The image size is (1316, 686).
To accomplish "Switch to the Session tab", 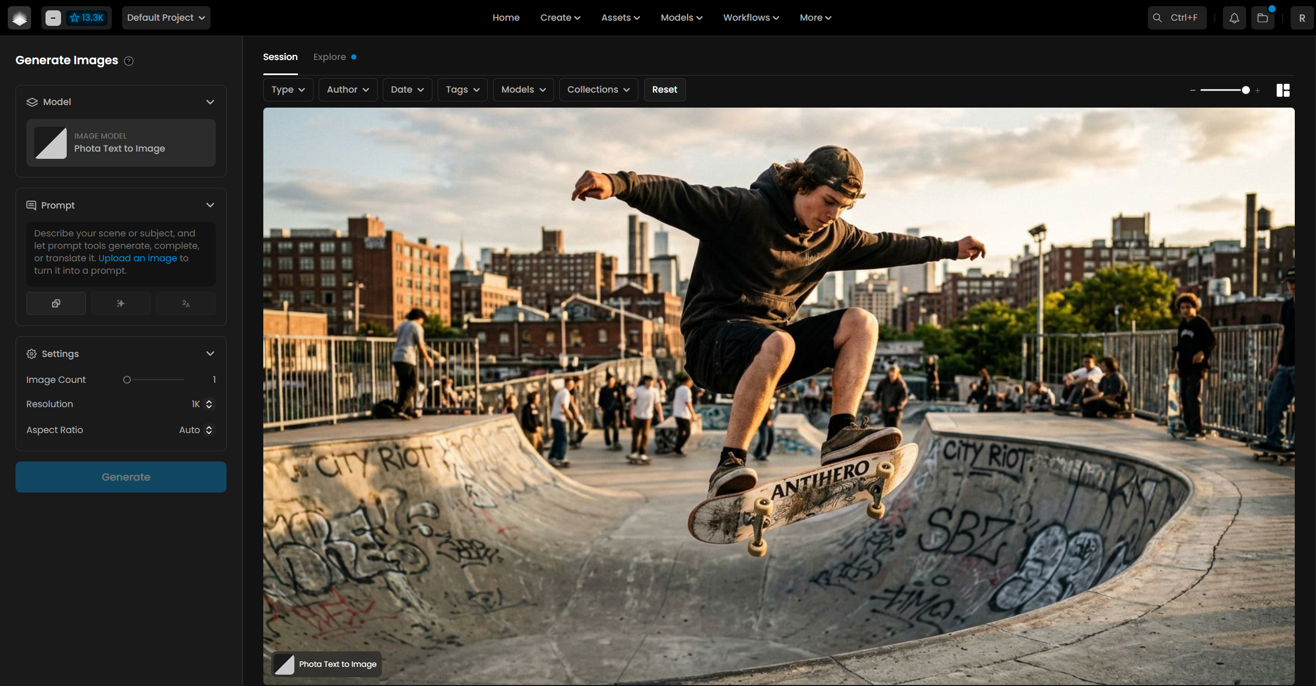I will point(280,57).
